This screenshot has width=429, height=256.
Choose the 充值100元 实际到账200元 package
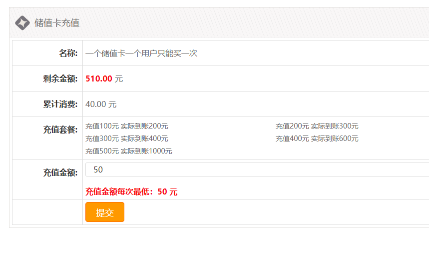pos(127,126)
